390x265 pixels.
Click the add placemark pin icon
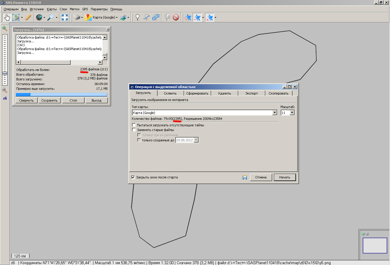[137, 18]
